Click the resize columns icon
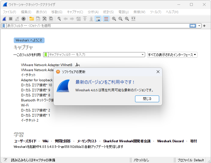Viewport: 211px width, 163px height. 133,19
